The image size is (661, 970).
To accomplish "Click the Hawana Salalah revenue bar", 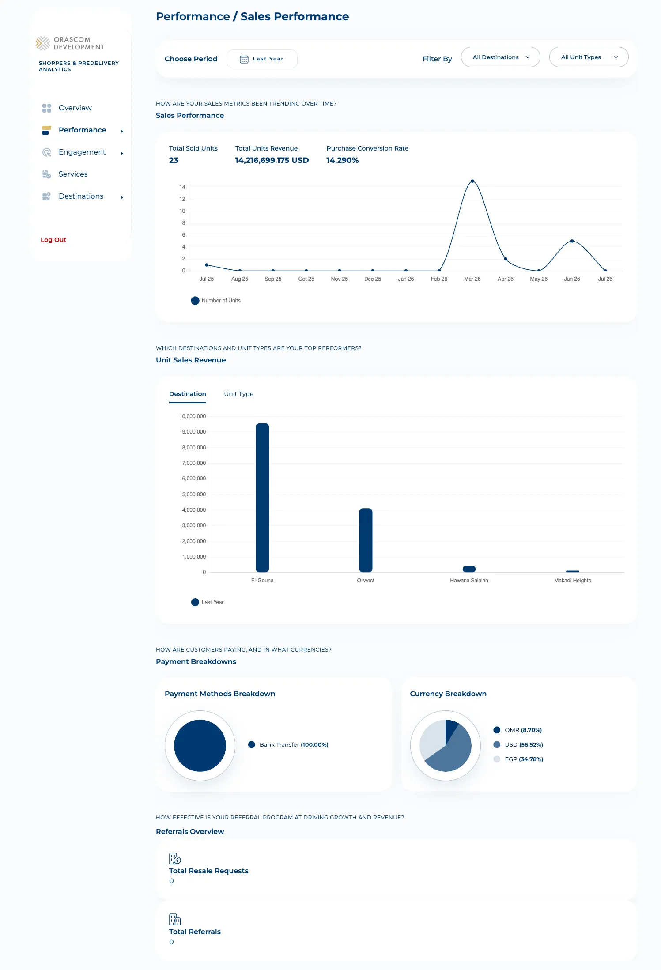I will (x=469, y=569).
